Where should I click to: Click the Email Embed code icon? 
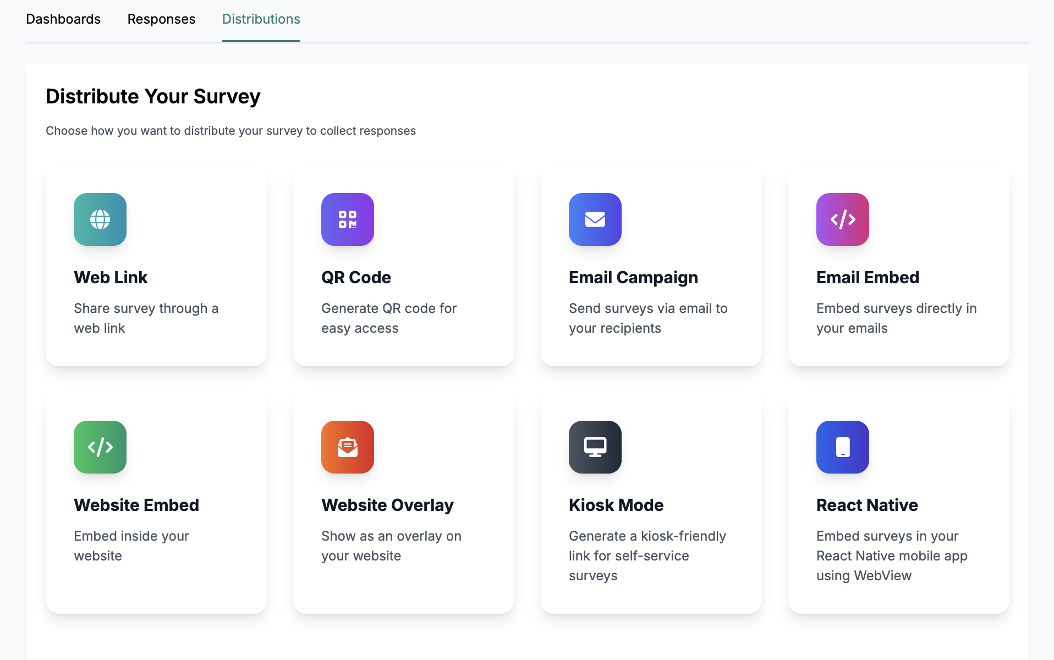click(843, 219)
